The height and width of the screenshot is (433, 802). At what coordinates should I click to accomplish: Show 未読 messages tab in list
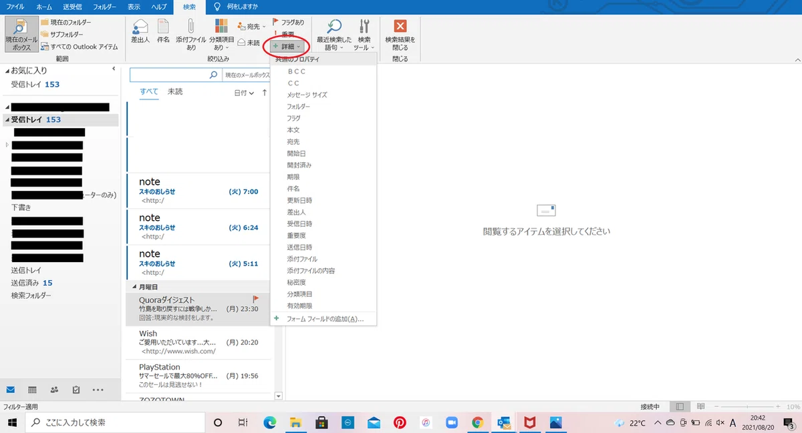pos(175,91)
